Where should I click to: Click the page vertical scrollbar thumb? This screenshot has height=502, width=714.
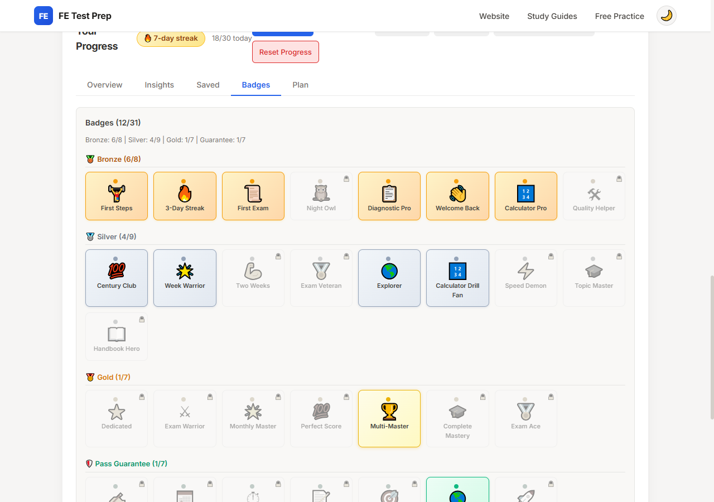(x=711, y=347)
